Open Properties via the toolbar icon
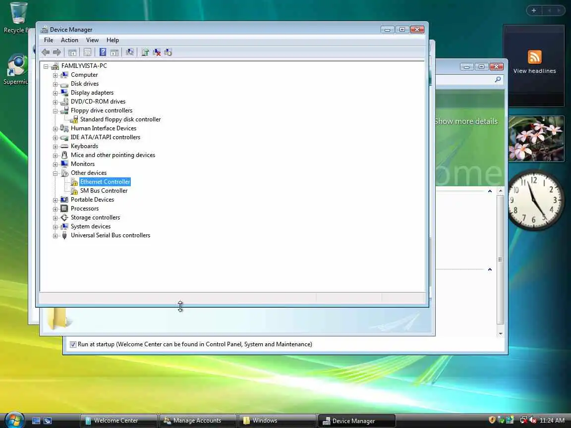 (x=87, y=53)
